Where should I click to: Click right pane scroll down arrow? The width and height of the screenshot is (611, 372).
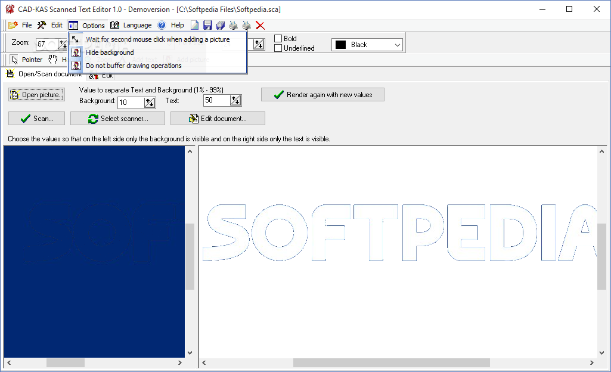[x=601, y=353]
